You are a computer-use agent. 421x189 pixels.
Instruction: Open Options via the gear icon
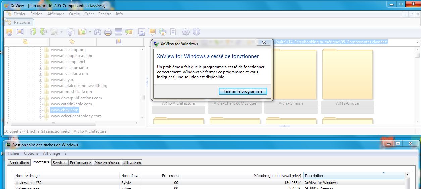point(186,32)
